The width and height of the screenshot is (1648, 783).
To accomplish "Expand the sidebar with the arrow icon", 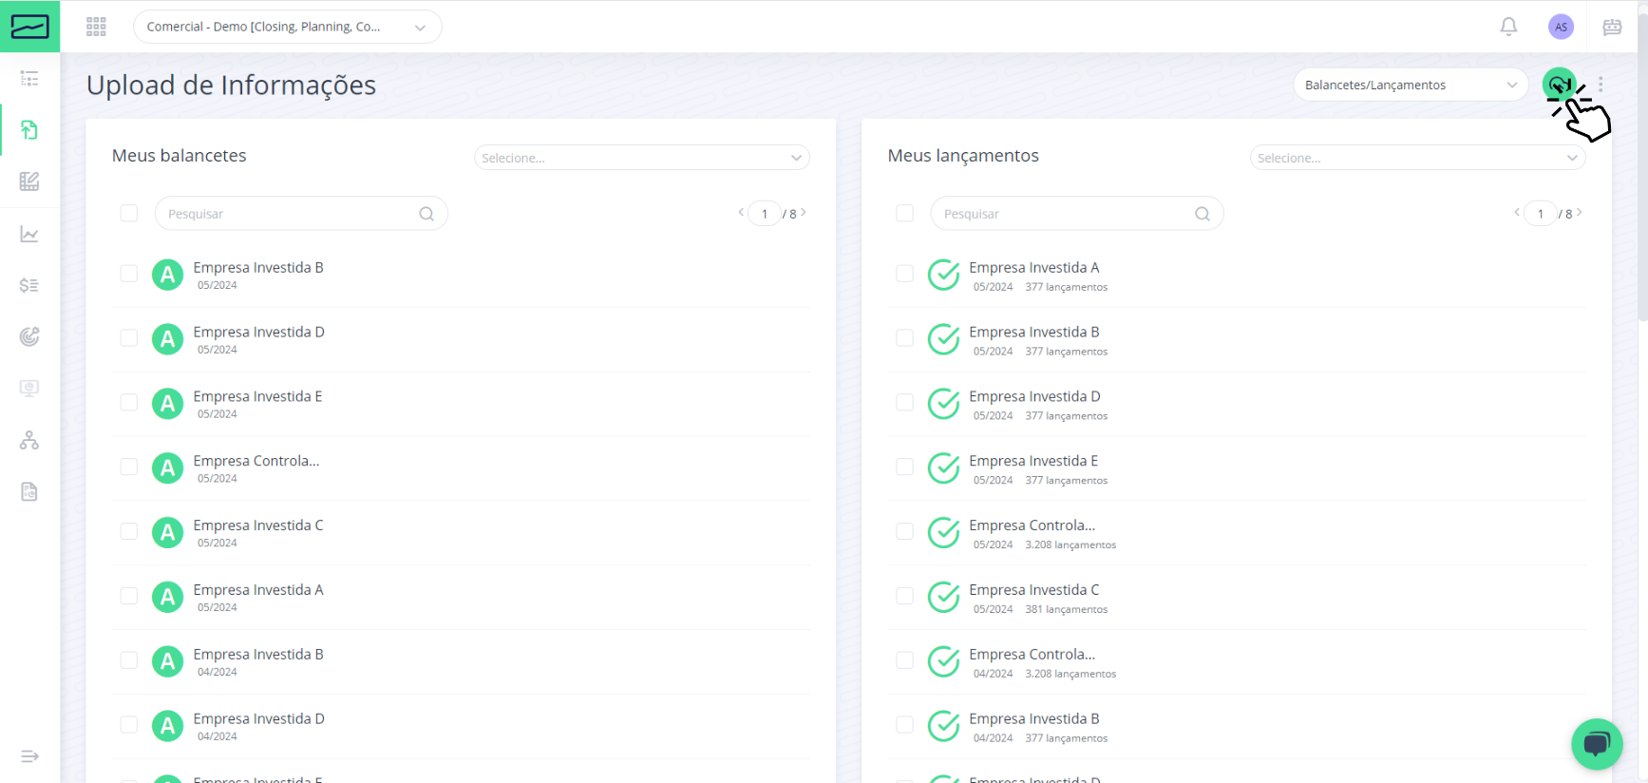I will coord(29,756).
